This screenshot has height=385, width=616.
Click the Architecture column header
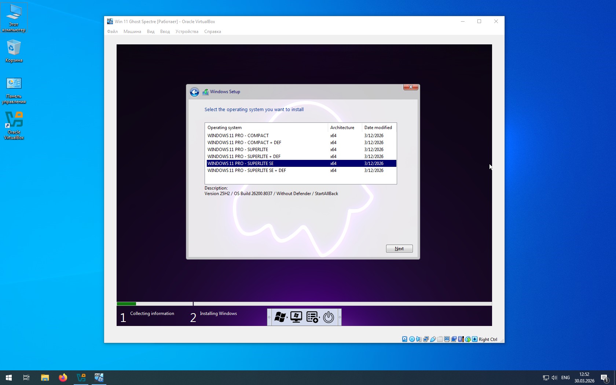(x=342, y=128)
